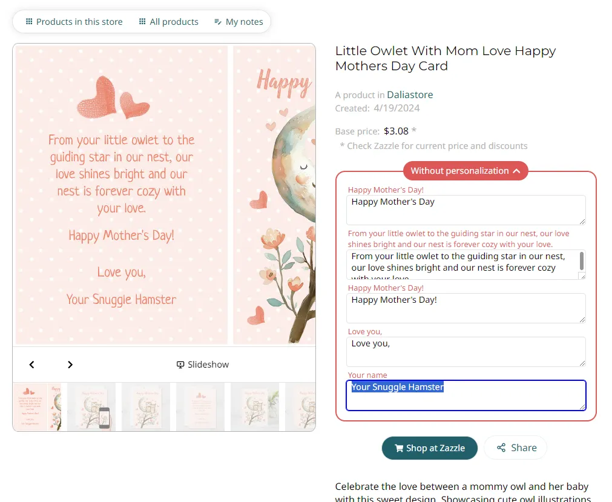Go to the next product image
Image resolution: width=612 pixels, height=502 pixels.
[x=70, y=365]
